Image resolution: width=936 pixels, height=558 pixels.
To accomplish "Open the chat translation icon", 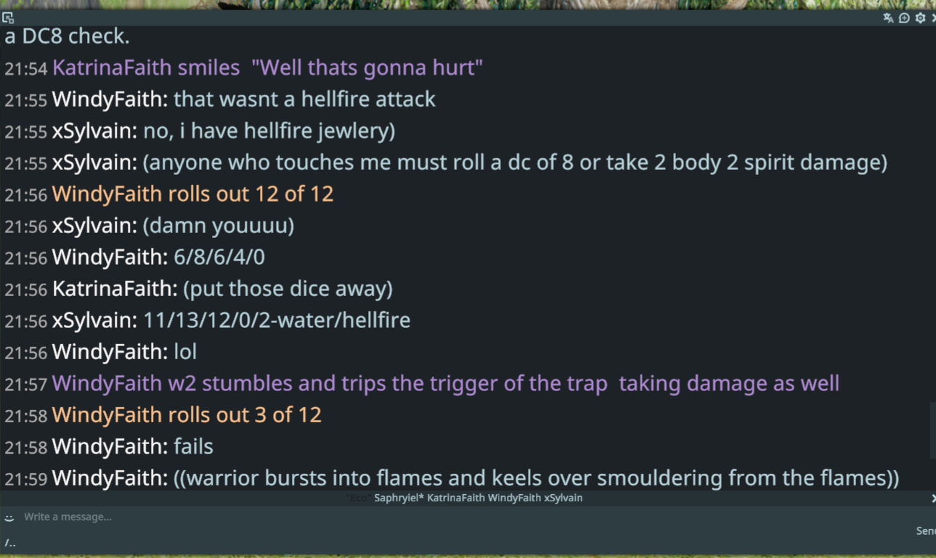I will [x=888, y=18].
